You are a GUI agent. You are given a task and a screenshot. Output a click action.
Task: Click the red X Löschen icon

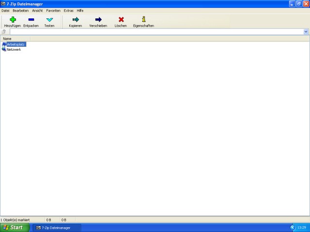tap(121, 19)
